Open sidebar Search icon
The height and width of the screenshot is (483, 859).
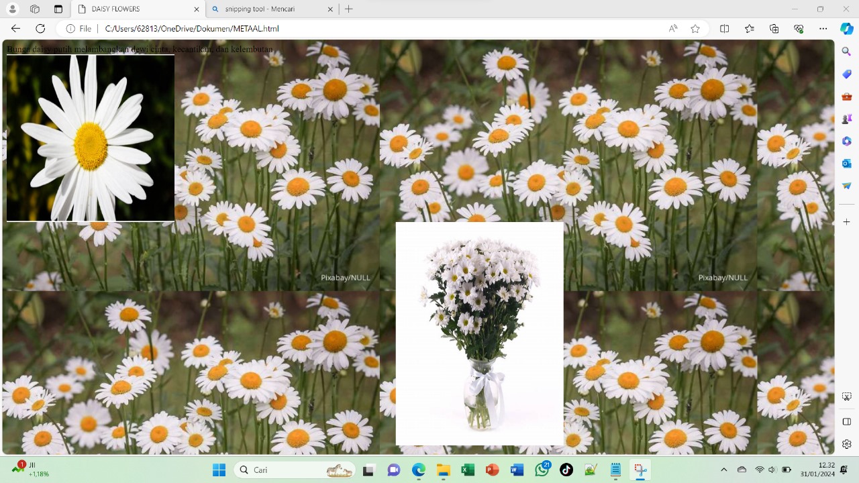tap(846, 52)
